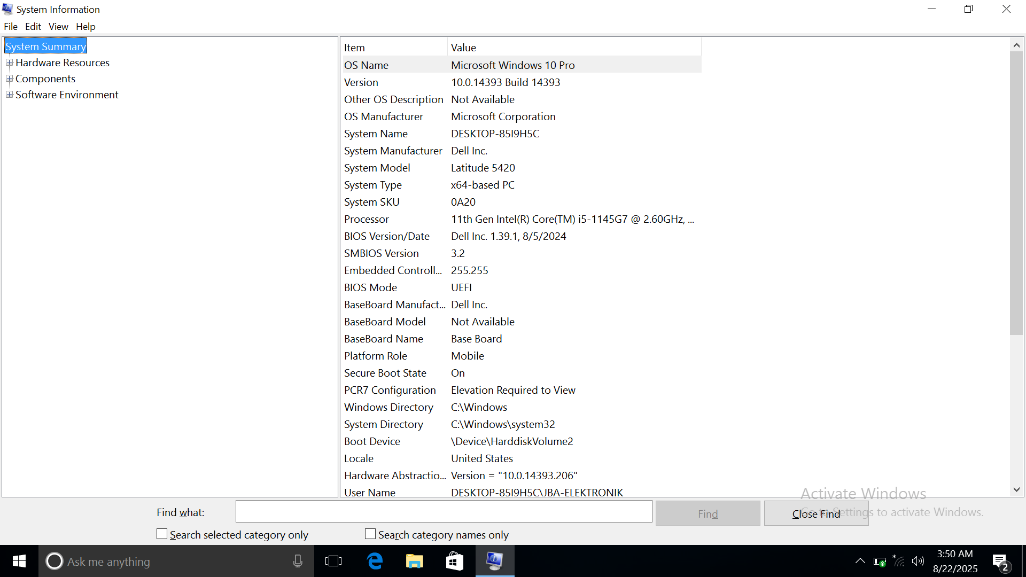This screenshot has height=577, width=1026.
Task: Expand the Software Environment tree node
Action: (x=9, y=95)
